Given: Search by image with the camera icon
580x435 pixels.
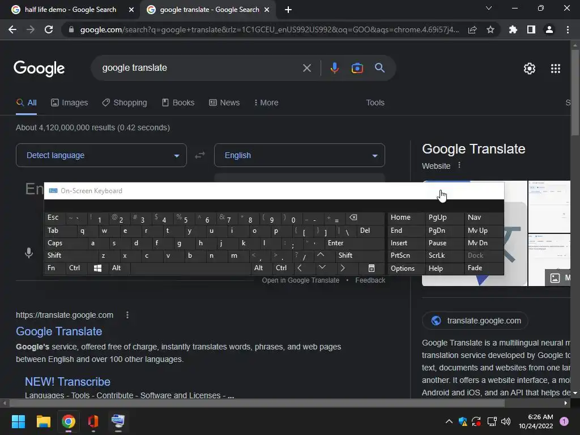Looking at the screenshot, I should 357,68.
